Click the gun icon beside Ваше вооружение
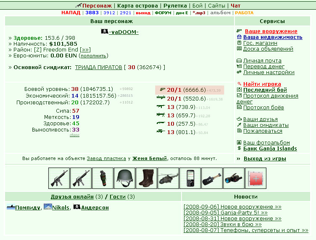 point(239,31)
